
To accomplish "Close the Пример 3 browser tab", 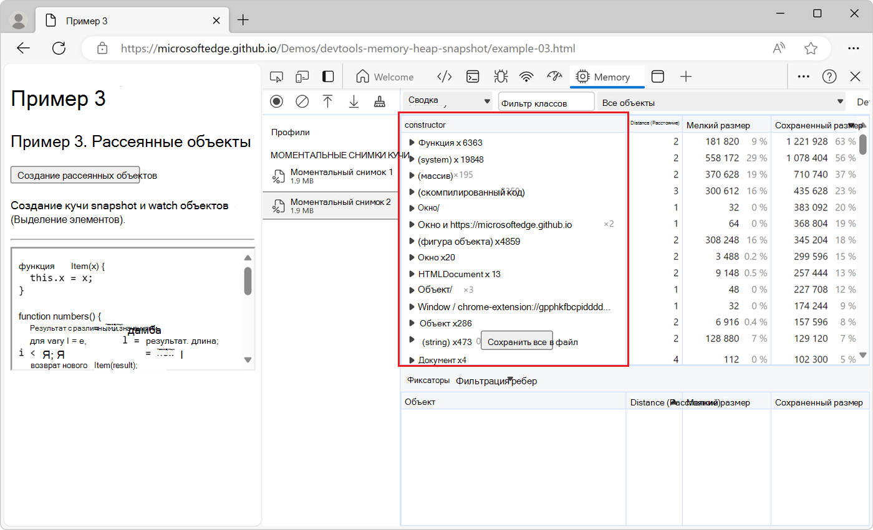I will pyautogui.click(x=216, y=21).
